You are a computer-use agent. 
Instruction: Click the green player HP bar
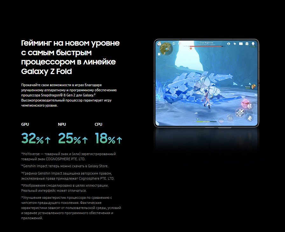tap(206, 121)
